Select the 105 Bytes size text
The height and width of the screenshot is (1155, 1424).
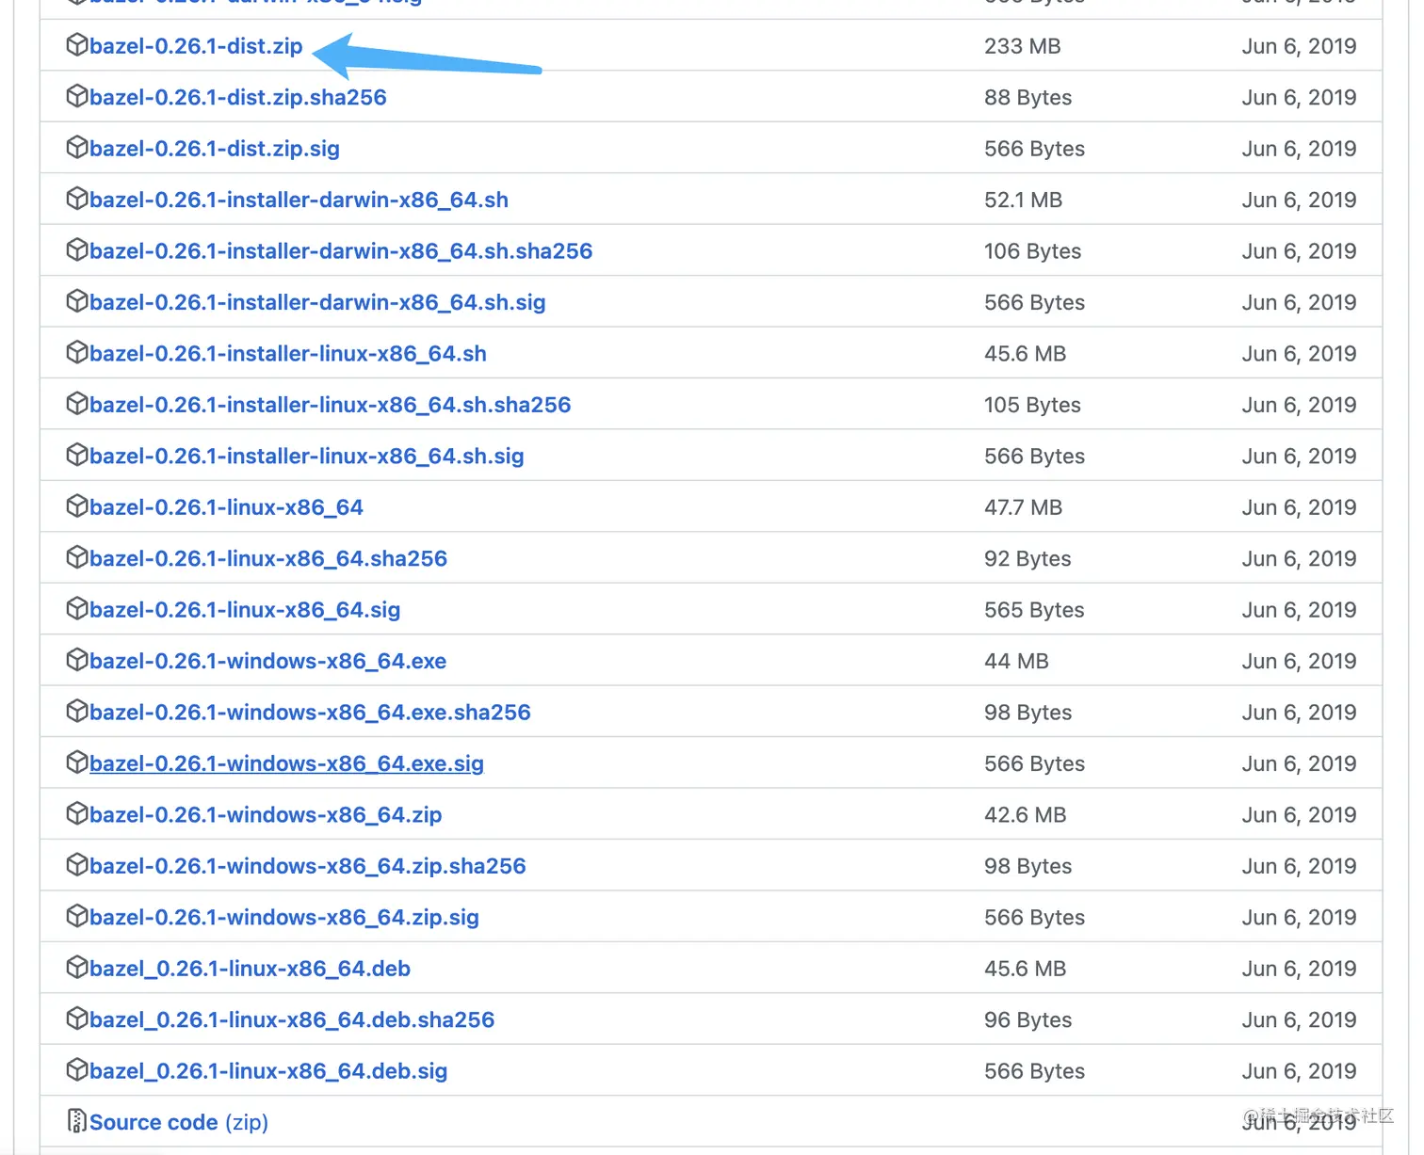click(1033, 405)
